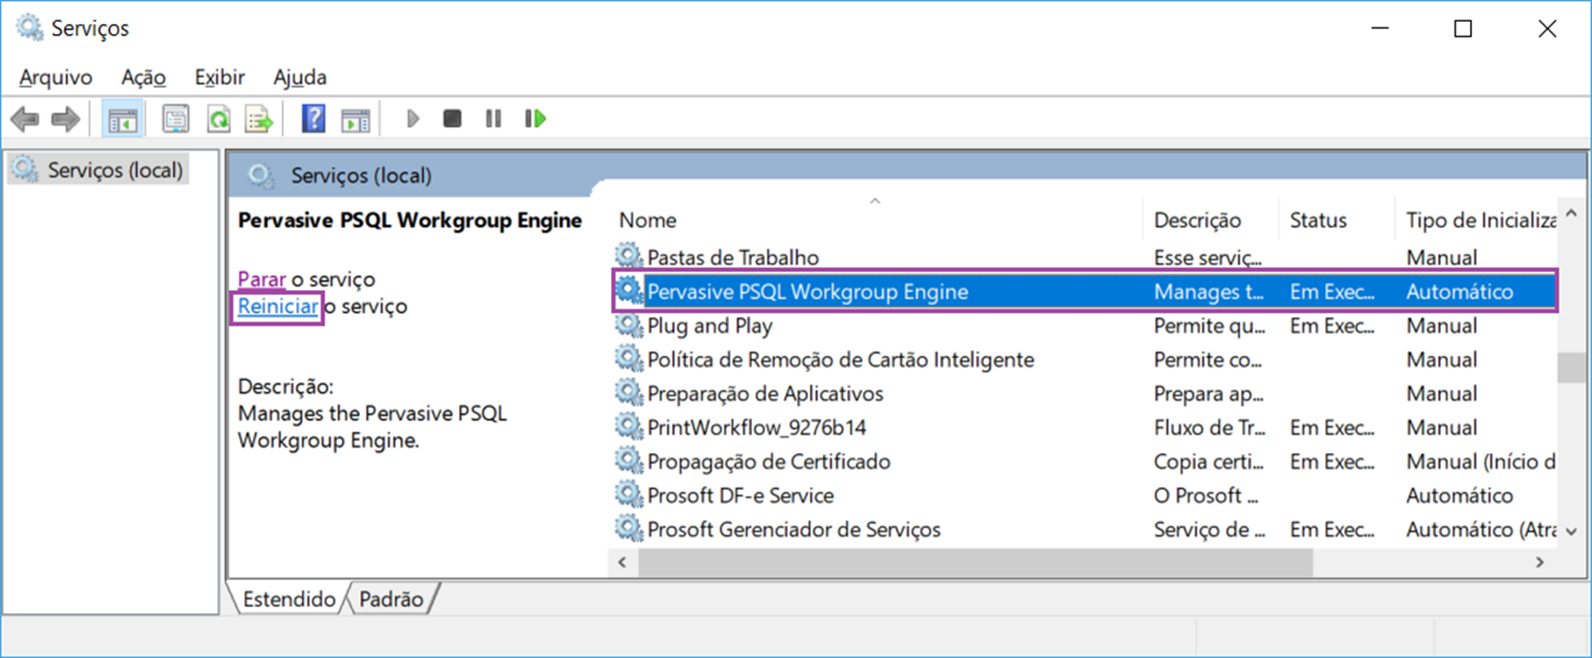The height and width of the screenshot is (658, 1592).
Task: Sort by the Nome column header
Action: [x=875, y=220]
